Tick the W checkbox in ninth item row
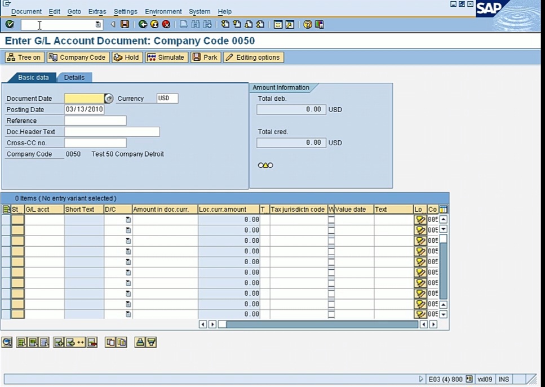This screenshot has height=387, width=545. point(331,304)
